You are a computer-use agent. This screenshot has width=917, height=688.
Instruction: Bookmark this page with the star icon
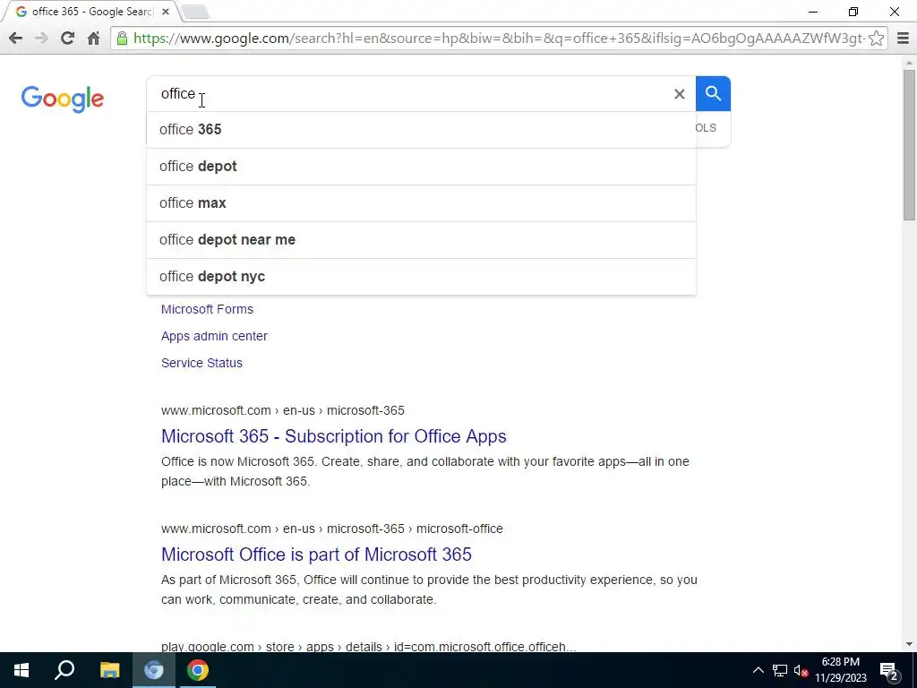876,39
